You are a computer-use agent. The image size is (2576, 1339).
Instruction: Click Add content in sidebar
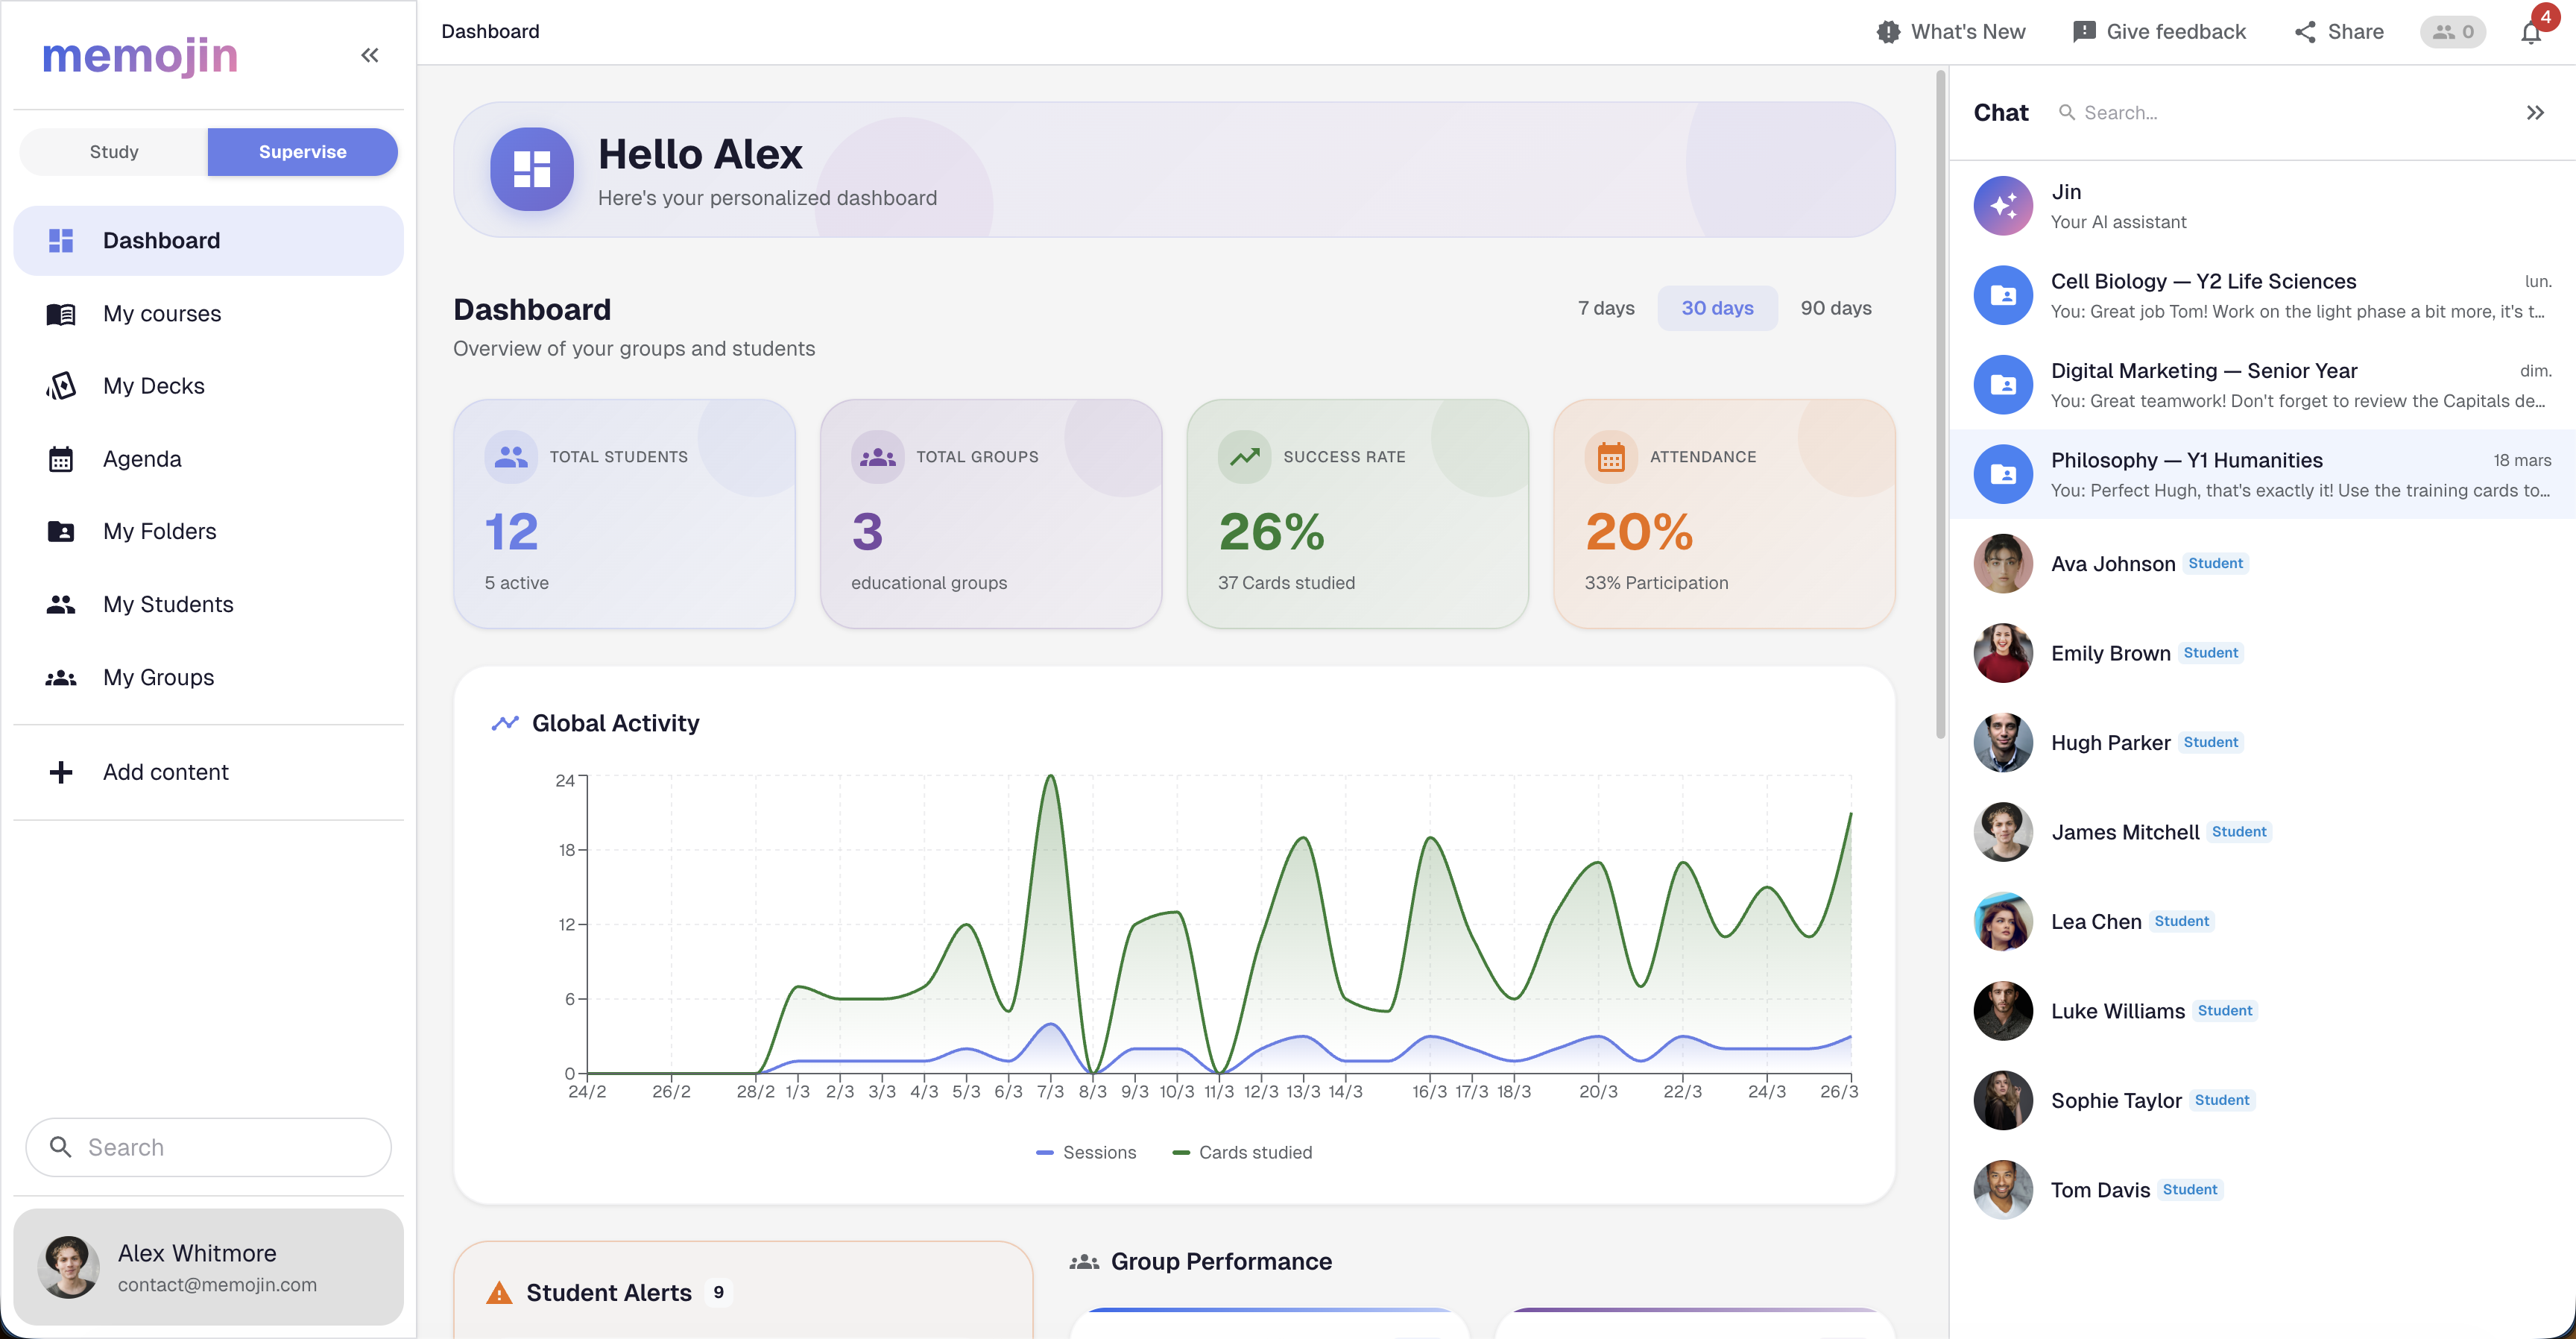[166, 772]
